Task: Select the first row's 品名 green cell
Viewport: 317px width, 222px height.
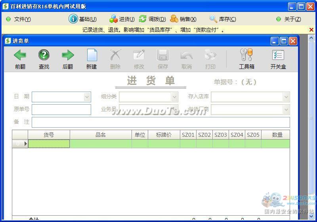Action: (x=101, y=144)
